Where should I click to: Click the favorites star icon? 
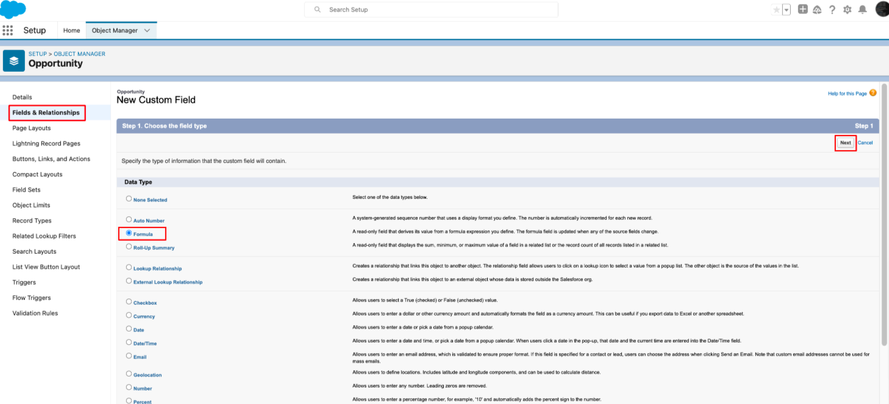(776, 10)
